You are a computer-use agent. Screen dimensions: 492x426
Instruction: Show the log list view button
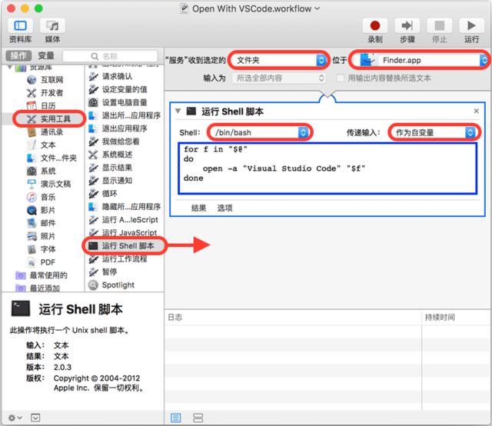[x=175, y=418]
